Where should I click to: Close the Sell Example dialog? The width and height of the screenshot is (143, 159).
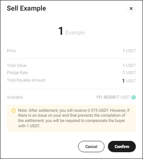pyautogui.click(x=131, y=9)
